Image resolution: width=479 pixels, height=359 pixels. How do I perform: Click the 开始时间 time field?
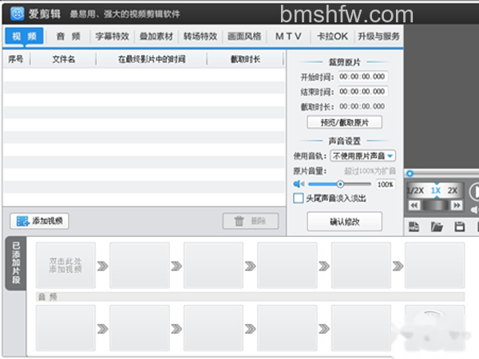362,77
